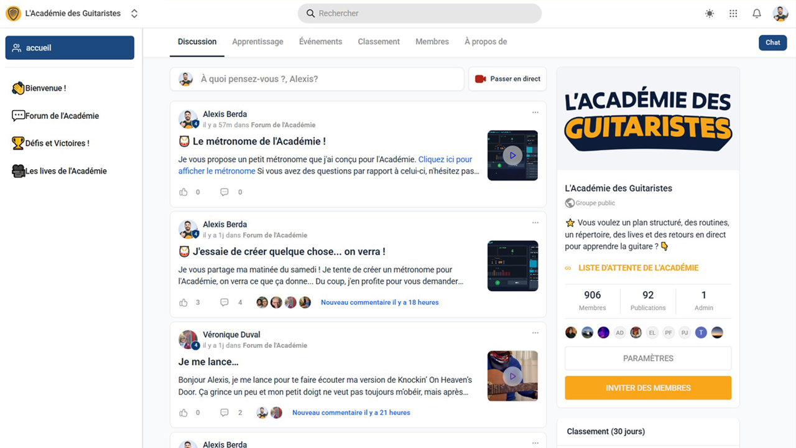Open comments on the J'essaie de créer post
The image size is (796, 448).
point(224,302)
